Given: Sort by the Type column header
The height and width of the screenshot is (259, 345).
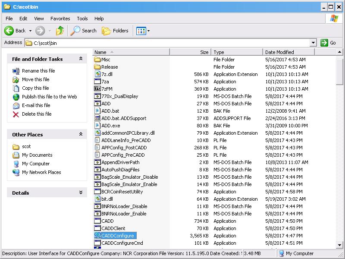Looking at the screenshot, I should point(237,52).
